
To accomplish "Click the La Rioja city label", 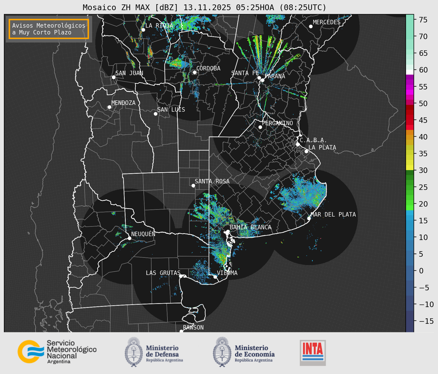I will (x=159, y=25).
